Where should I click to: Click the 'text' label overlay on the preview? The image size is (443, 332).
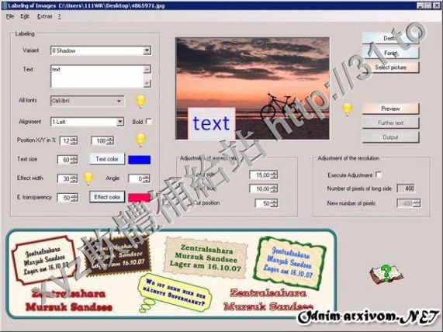[211, 123]
